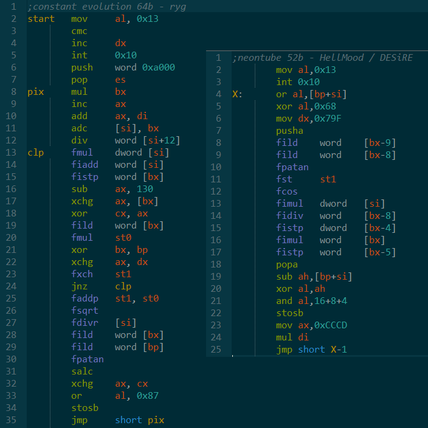Click the 'neontube 52b - HellMood / DESiRE' comment
The height and width of the screenshot is (428, 428).
[x=322, y=58]
